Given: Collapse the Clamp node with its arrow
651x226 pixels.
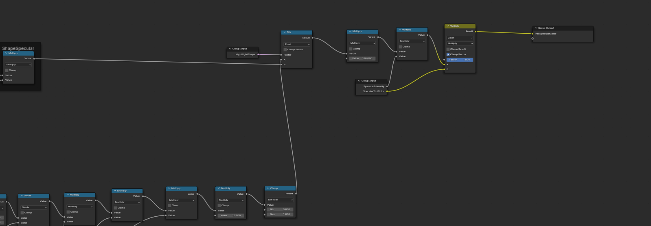Looking at the screenshot, I should 268,188.
